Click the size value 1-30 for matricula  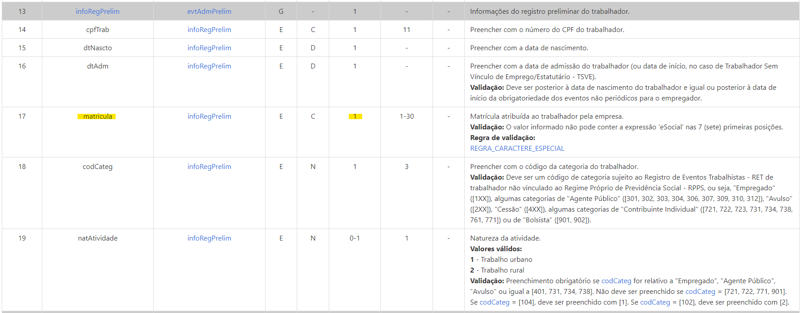coord(407,116)
